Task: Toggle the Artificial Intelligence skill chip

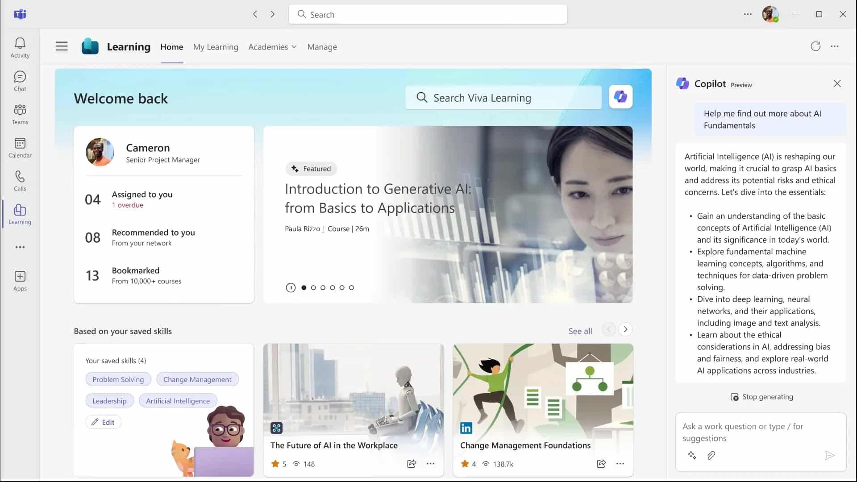Action: [x=178, y=401]
